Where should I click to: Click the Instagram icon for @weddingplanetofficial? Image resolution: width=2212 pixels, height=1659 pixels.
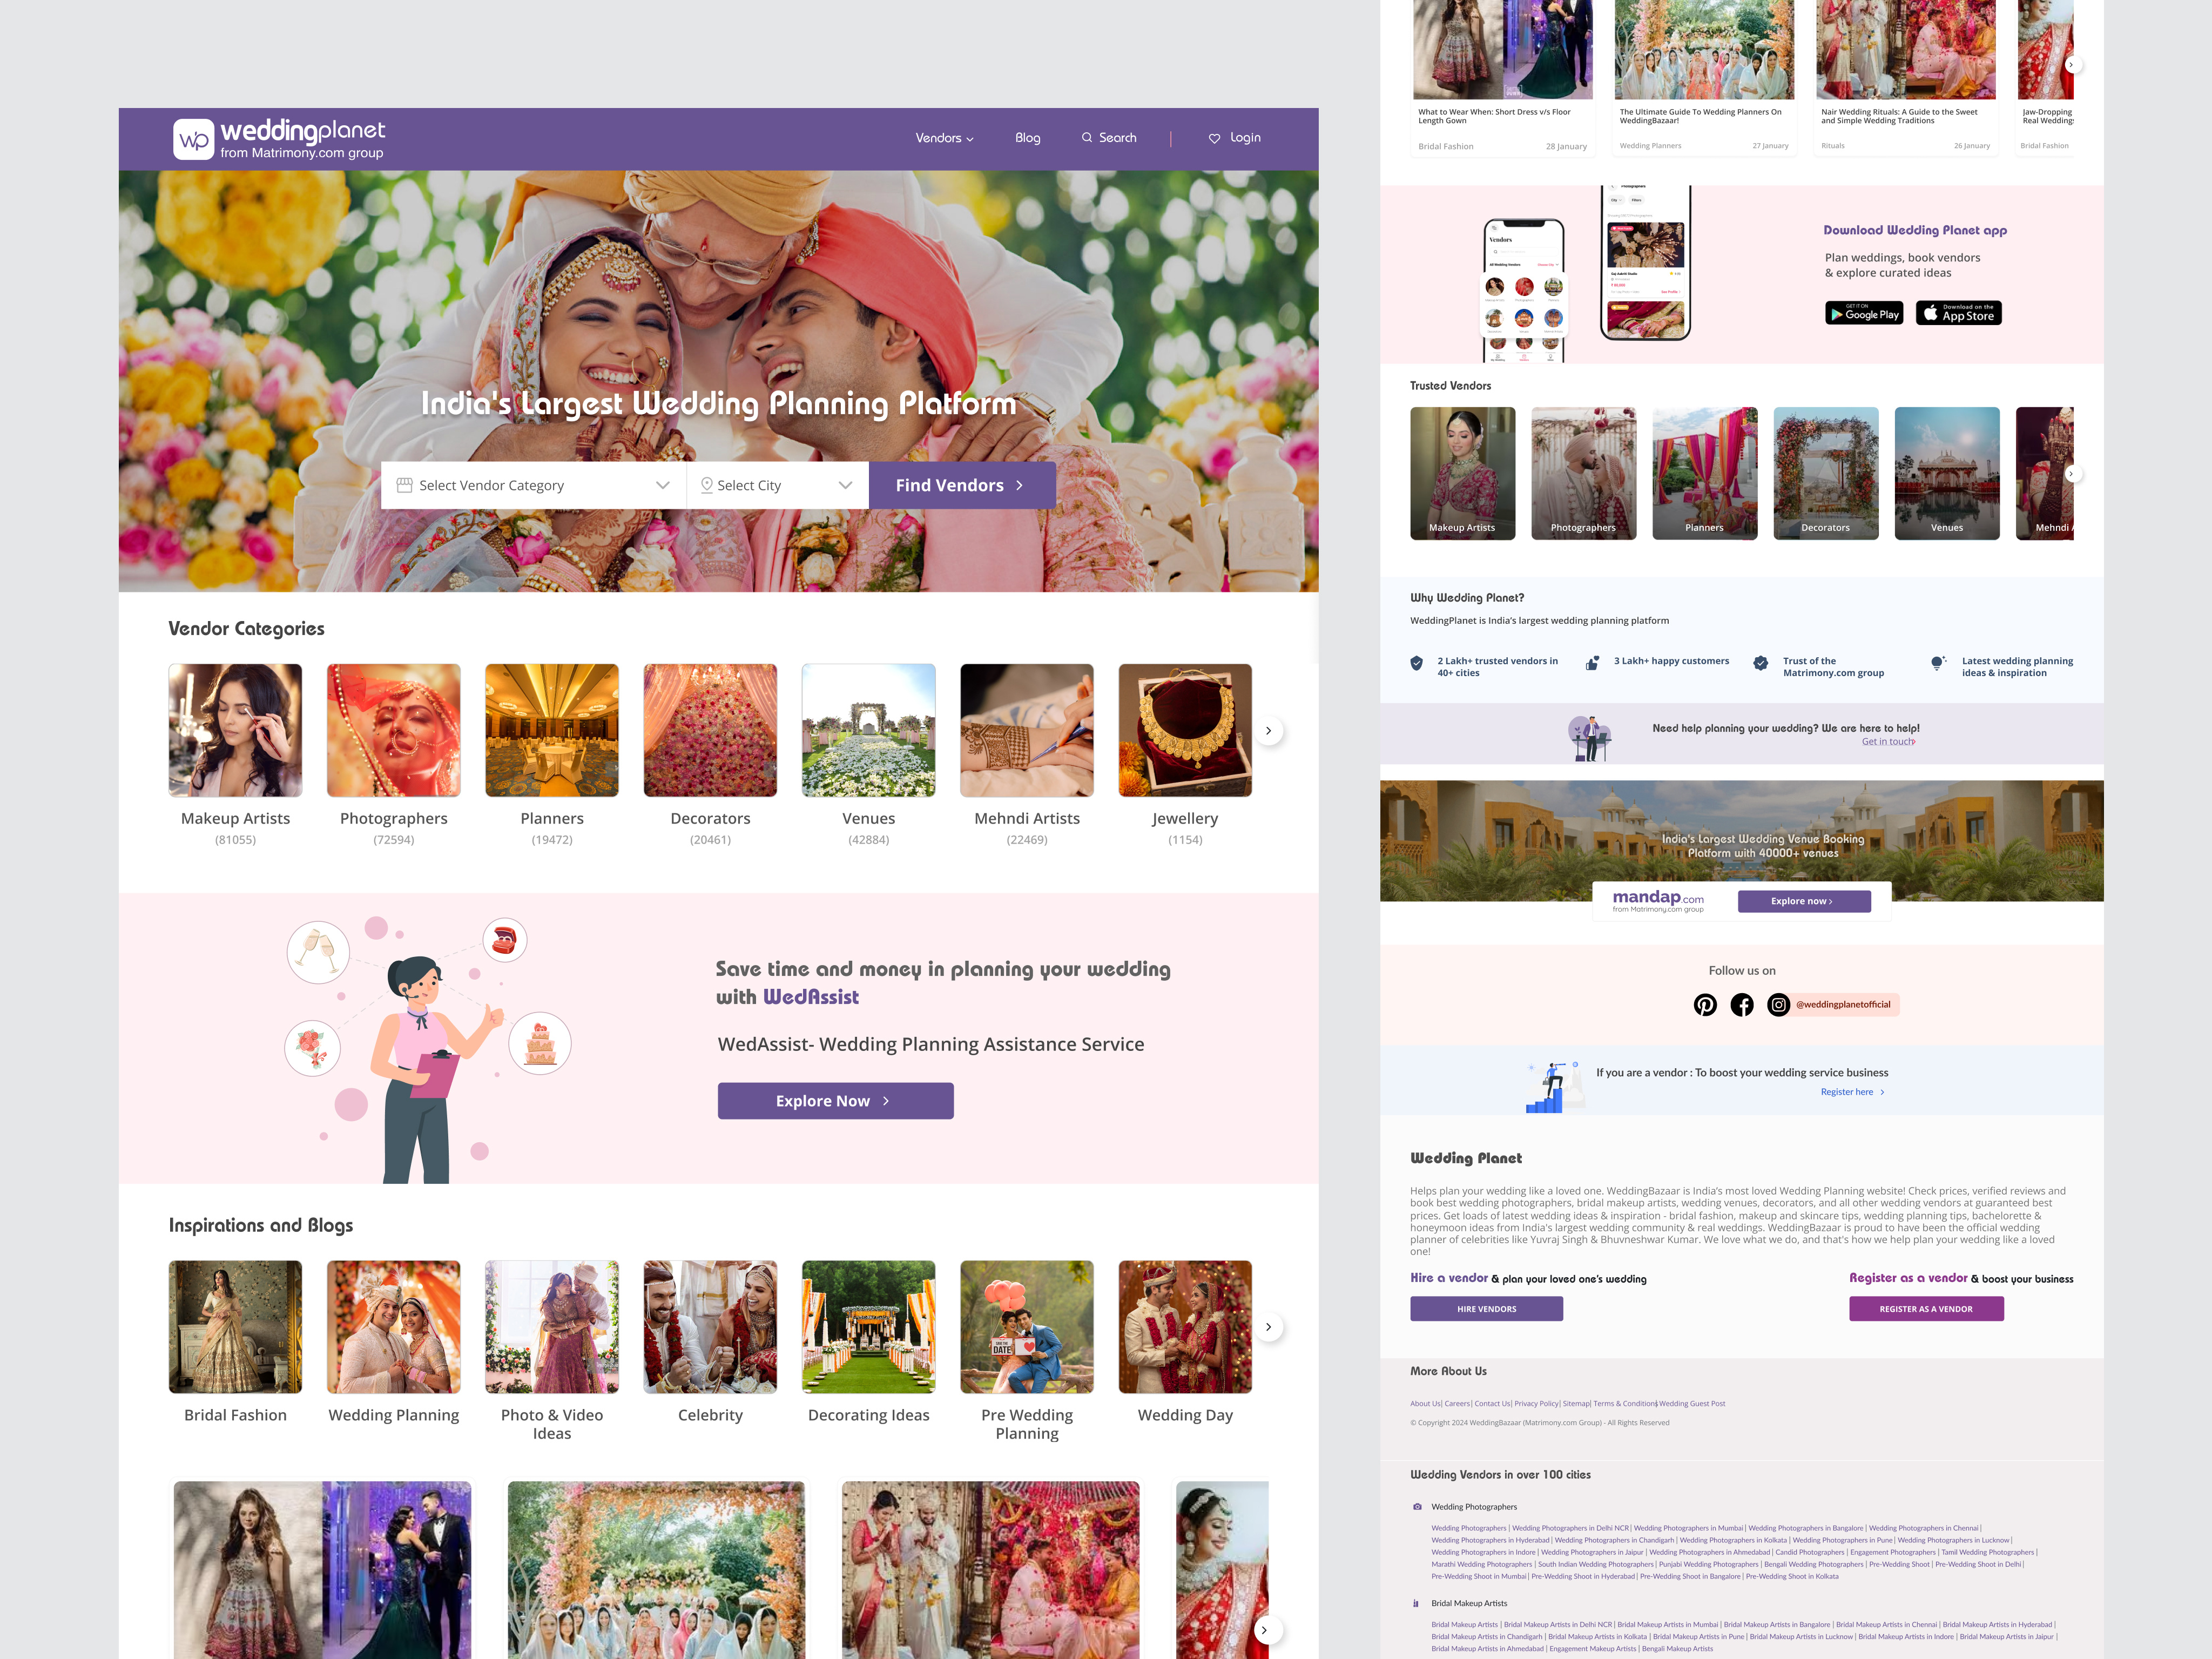click(1779, 1004)
